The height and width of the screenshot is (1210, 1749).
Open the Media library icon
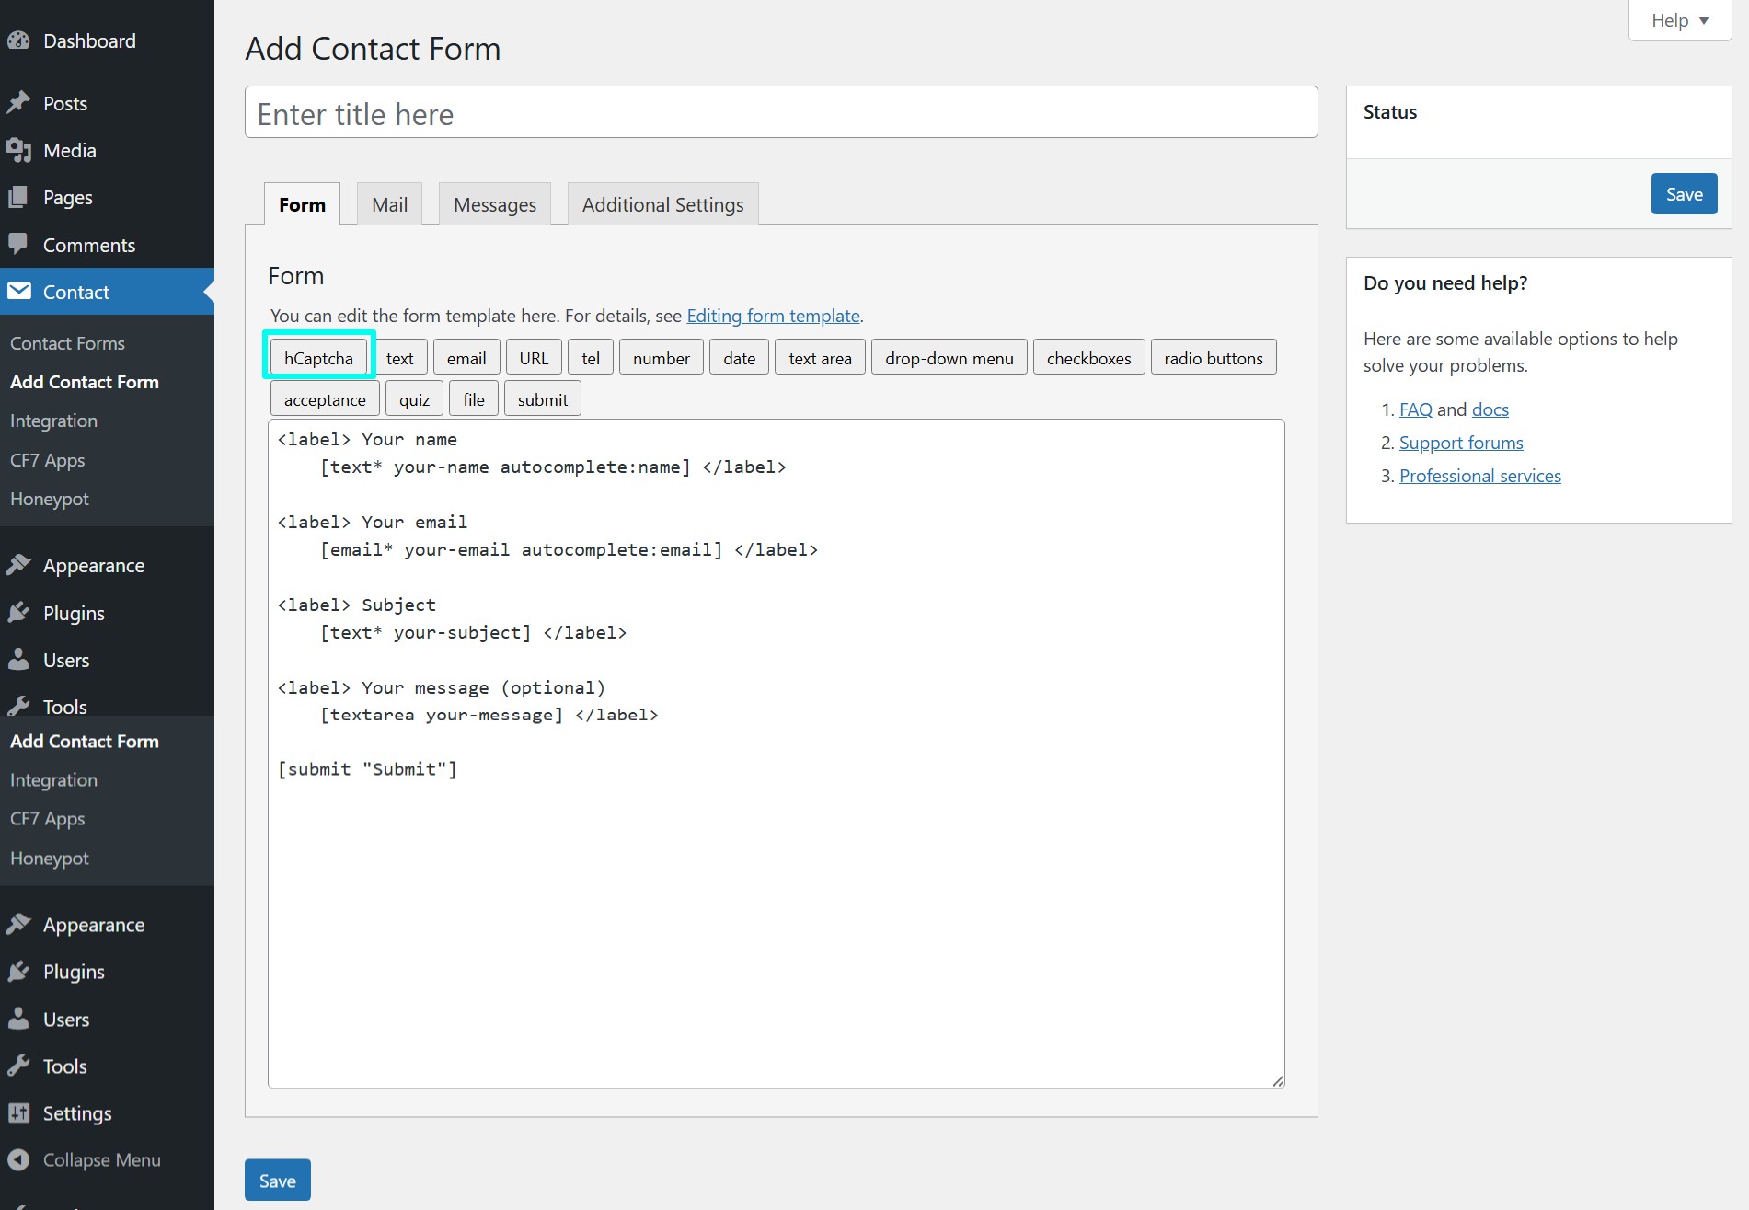point(20,150)
